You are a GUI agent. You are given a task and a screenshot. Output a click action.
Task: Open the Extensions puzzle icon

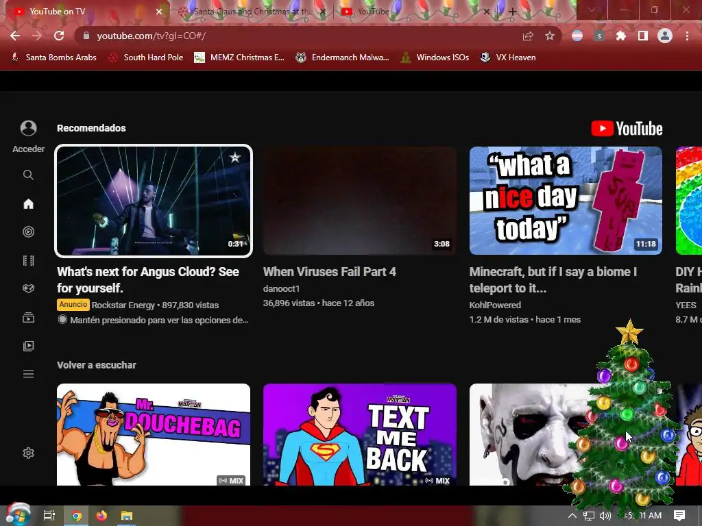[621, 36]
